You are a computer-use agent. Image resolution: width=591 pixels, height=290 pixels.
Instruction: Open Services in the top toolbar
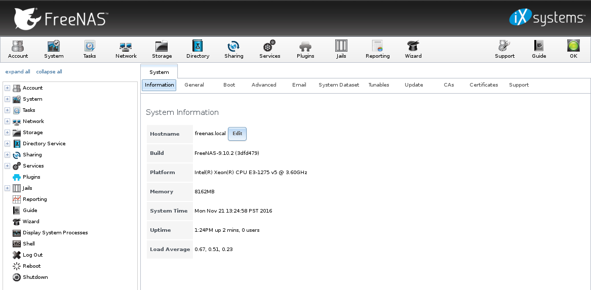269,49
